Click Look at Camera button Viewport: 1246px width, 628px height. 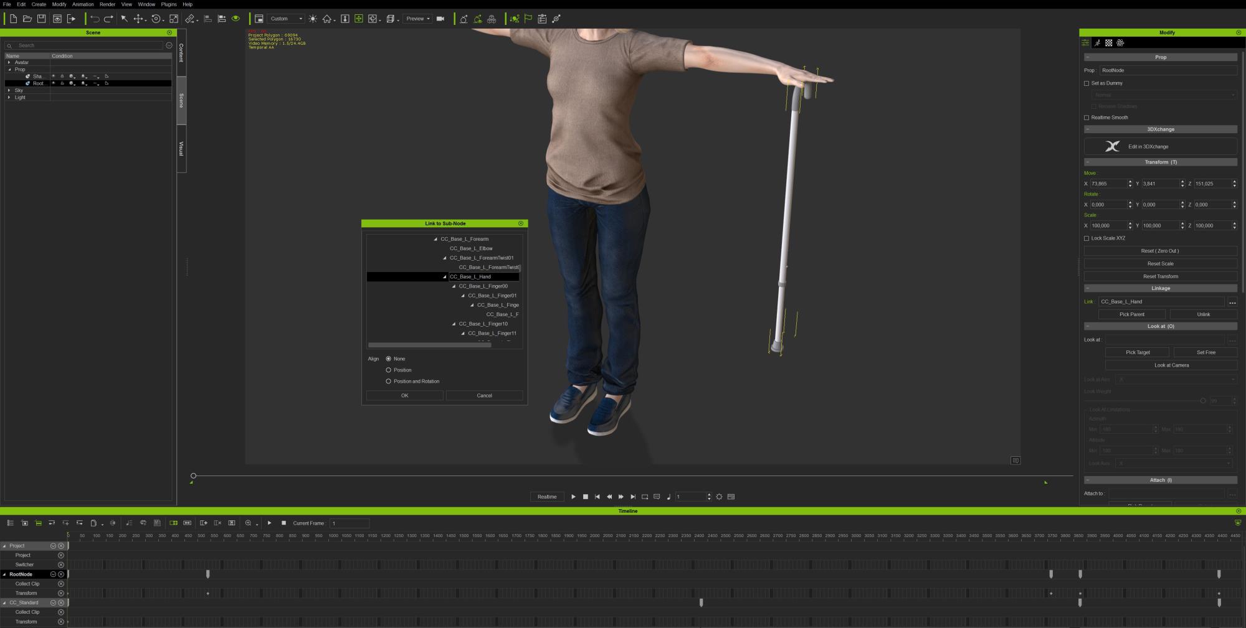coord(1171,365)
